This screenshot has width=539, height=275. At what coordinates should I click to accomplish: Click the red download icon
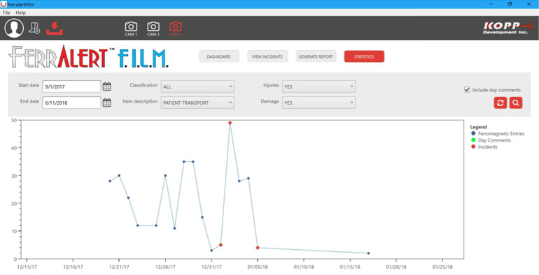[55, 29]
